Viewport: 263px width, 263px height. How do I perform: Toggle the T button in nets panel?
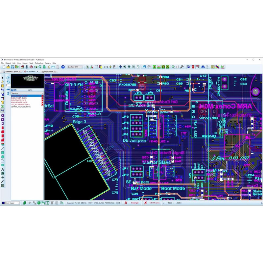pos(12,90)
